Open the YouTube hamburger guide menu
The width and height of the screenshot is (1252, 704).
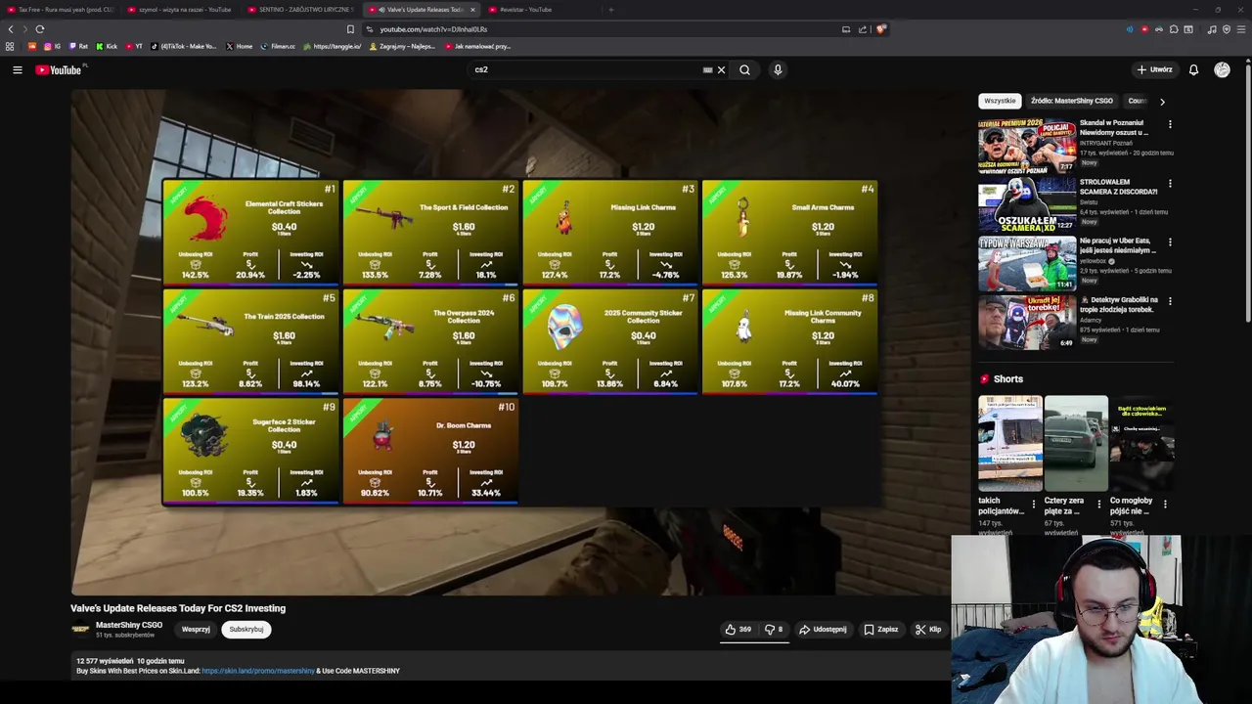tap(17, 69)
